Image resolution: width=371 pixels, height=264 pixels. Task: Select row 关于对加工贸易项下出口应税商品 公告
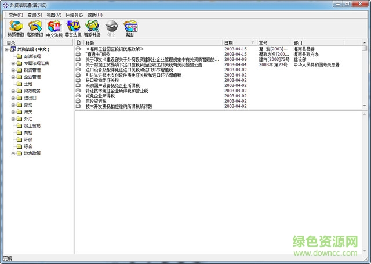[144, 64]
